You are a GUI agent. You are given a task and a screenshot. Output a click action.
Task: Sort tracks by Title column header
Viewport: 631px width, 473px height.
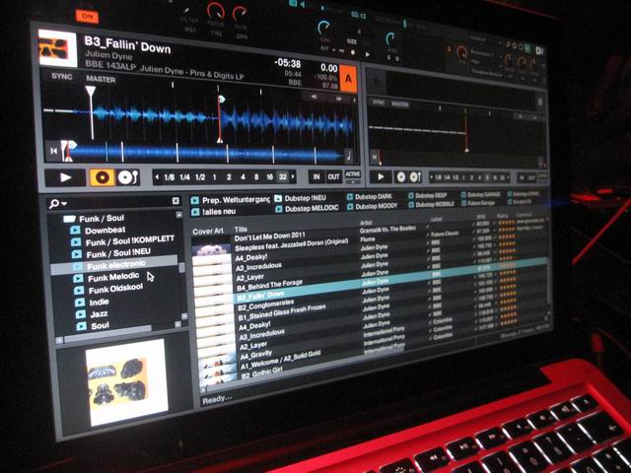click(x=241, y=230)
